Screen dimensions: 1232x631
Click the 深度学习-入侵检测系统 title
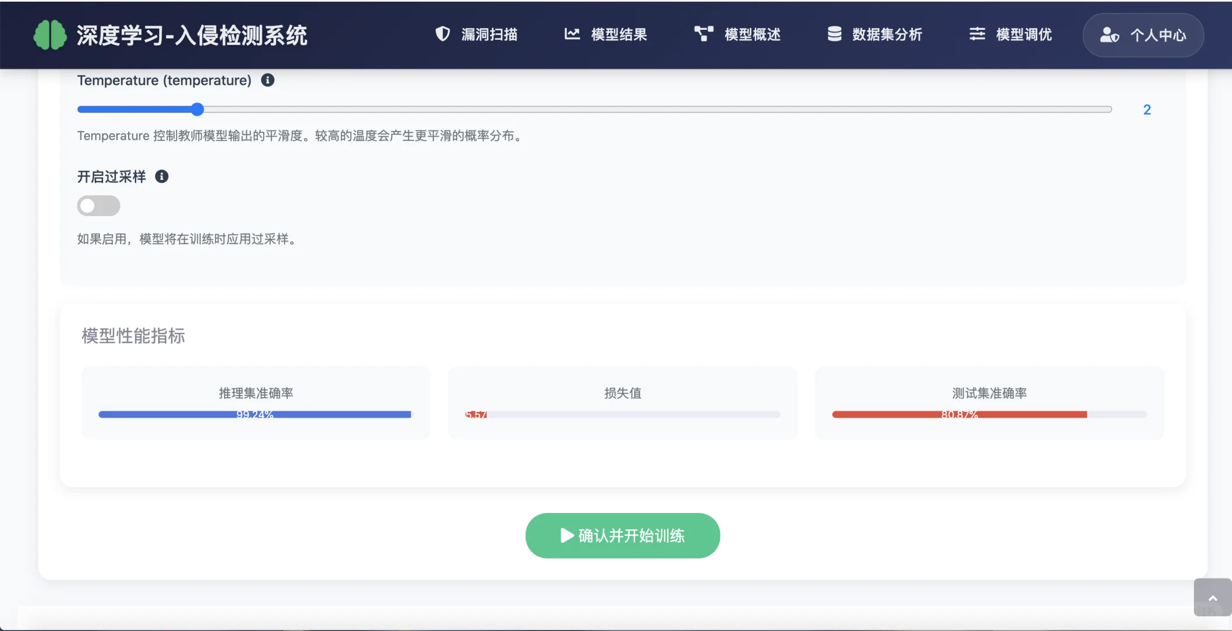192,34
